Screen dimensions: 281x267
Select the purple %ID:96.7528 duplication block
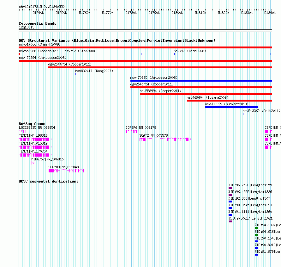click(230, 188)
